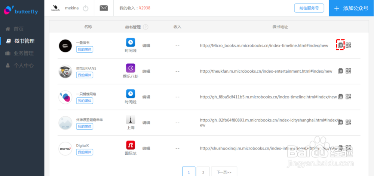
Task: Click 时间线 template icon for 一只蝴蝶网络
Action: coord(131,94)
